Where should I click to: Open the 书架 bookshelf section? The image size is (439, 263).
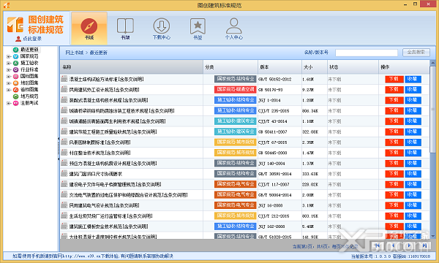(125, 28)
